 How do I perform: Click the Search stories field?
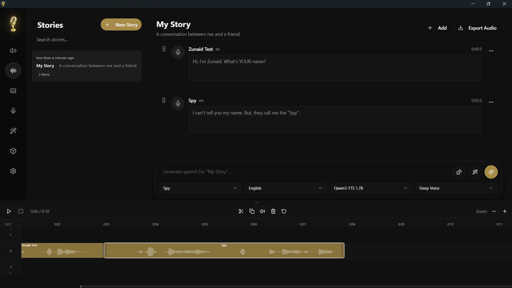(x=87, y=39)
